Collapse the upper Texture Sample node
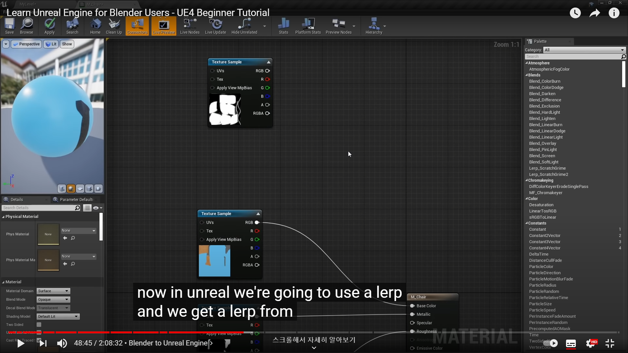Screen dimensions: 628x353 tap(269, 62)
